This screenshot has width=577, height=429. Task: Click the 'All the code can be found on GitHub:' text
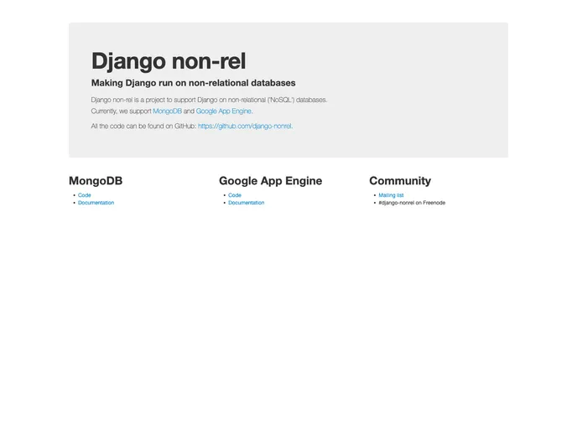coord(143,126)
